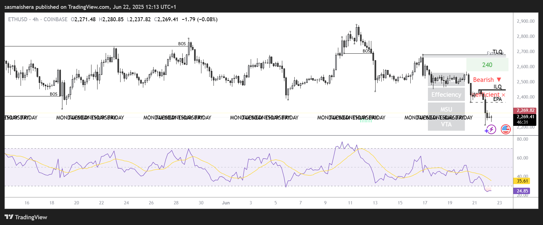This screenshot has height=225, width=543.
Task: Click the purple 24.85 RSI value label
Action: [522, 191]
